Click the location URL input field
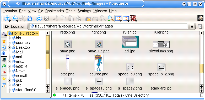The height and width of the screenshot is (100, 205). point(109,26)
